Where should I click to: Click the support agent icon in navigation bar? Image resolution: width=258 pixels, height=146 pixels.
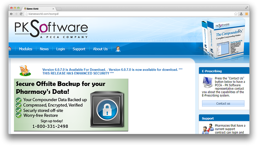(x=118, y=49)
